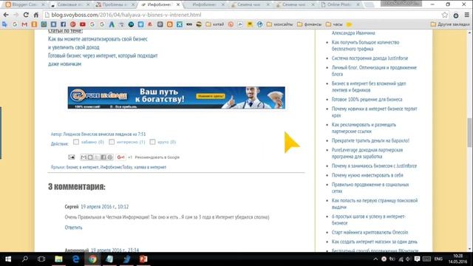Switch to the Blogger tab
473x266 pixels.
pyautogui.click(x=24, y=4)
